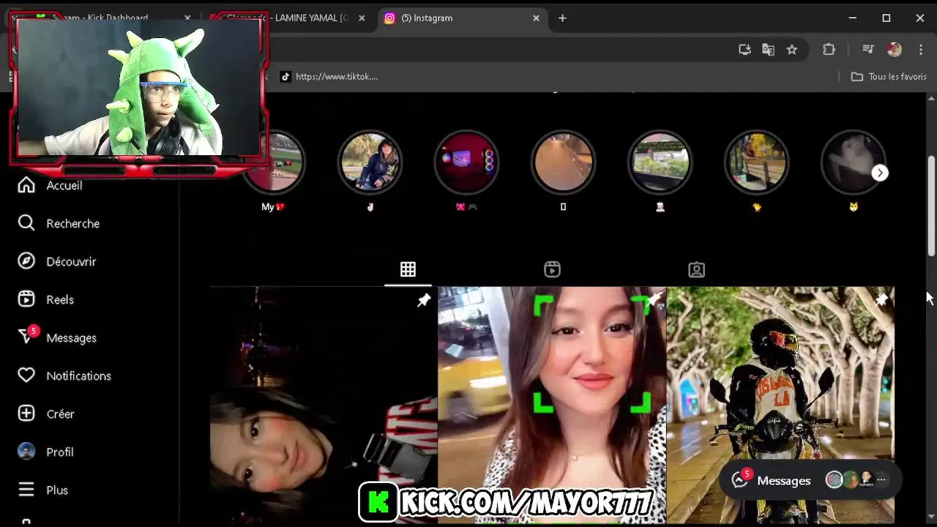Open the cat emoji highlight
This screenshot has height=527, width=937.
click(853, 162)
